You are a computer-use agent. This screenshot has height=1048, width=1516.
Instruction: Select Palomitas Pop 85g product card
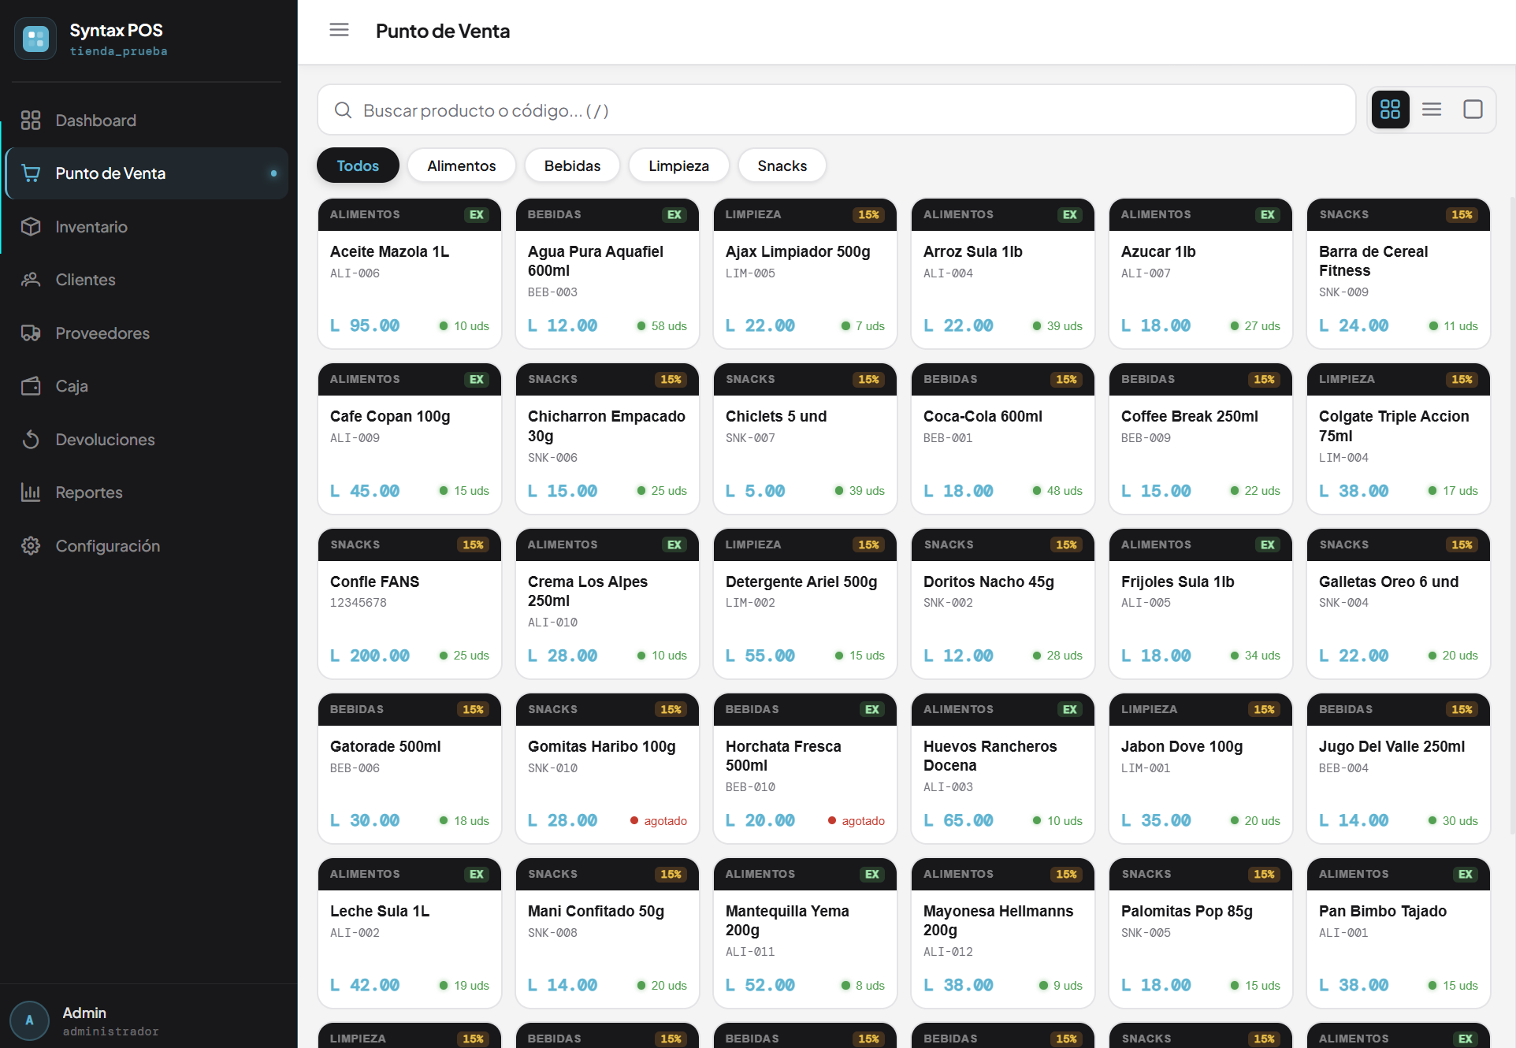coord(1200,933)
